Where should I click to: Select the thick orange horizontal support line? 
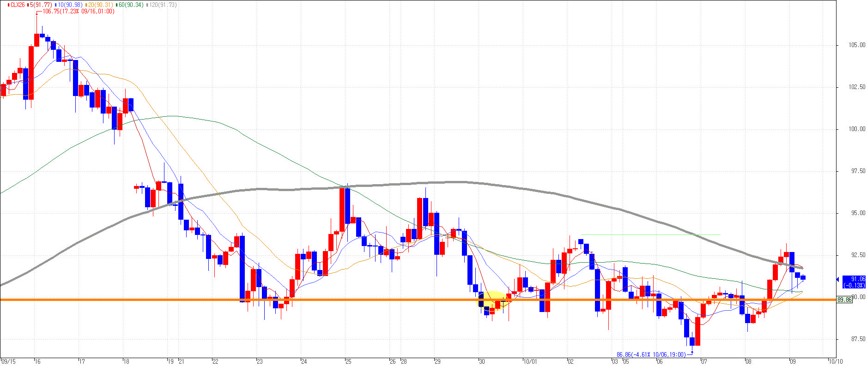(x=418, y=300)
